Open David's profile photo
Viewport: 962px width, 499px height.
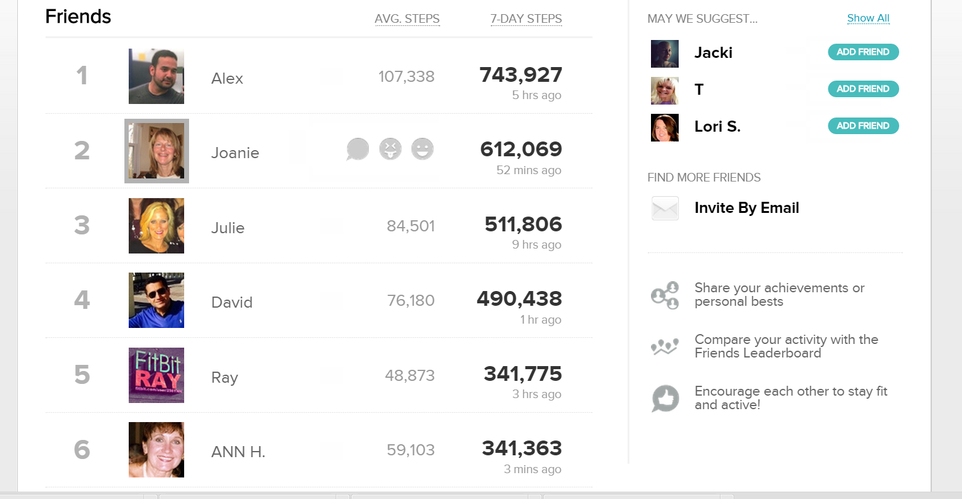coord(156,300)
